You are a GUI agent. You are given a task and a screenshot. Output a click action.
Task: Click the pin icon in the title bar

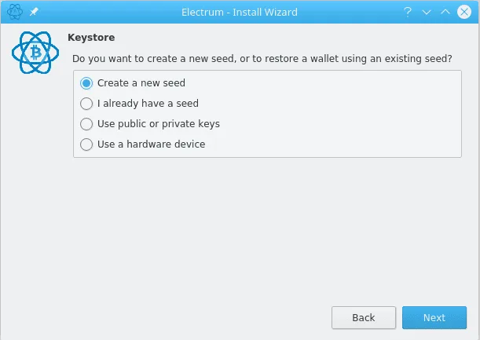click(34, 12)
